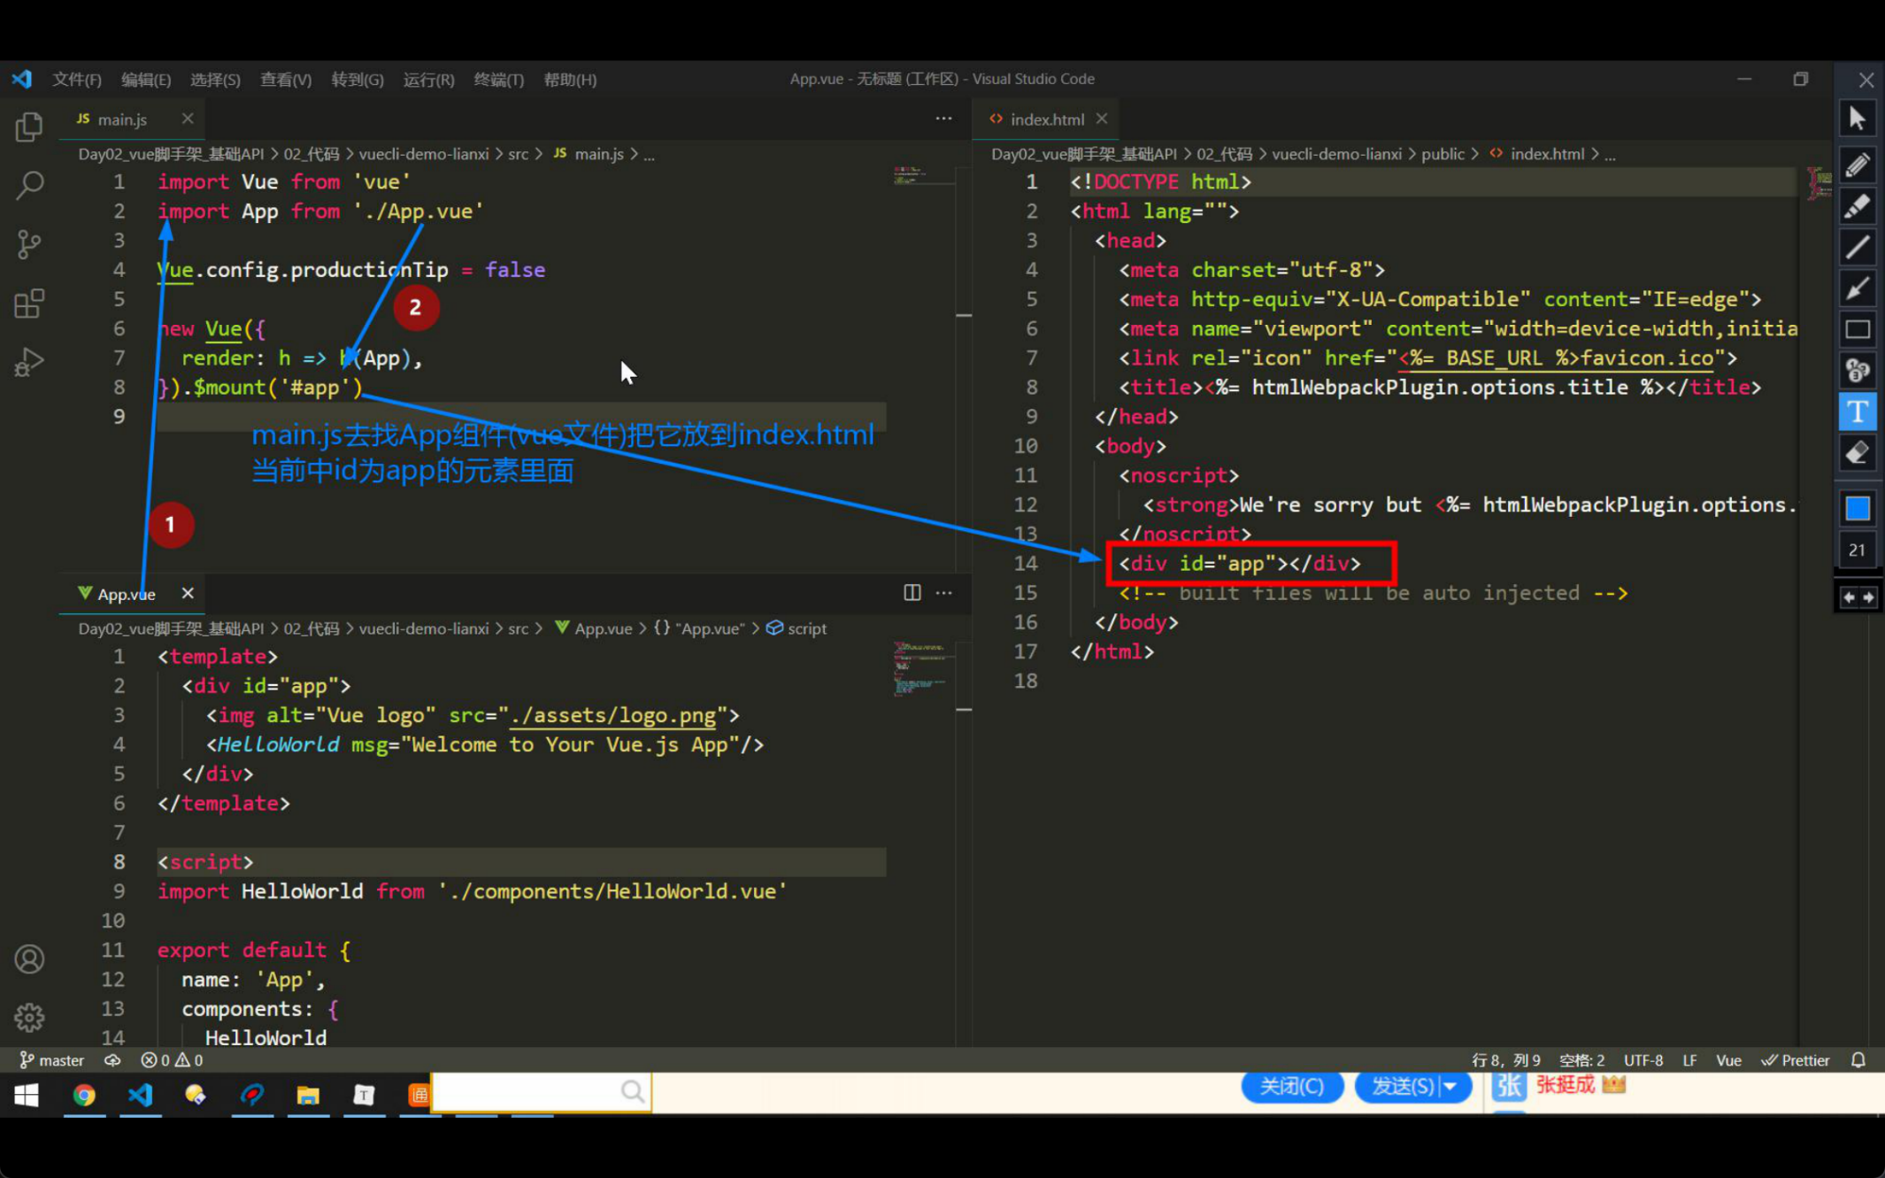Open the Accounts menu icon
1885x1178 pixels.
point(29,959)
